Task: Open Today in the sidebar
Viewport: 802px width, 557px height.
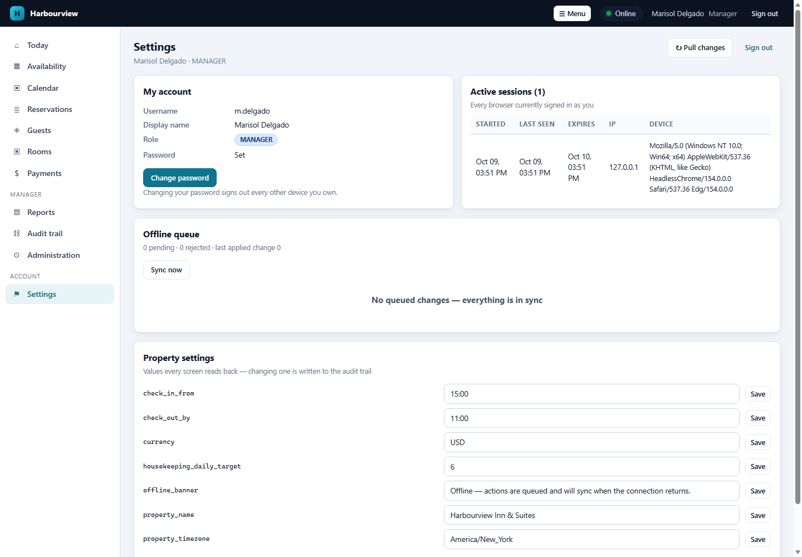Action: pos(60,46)
